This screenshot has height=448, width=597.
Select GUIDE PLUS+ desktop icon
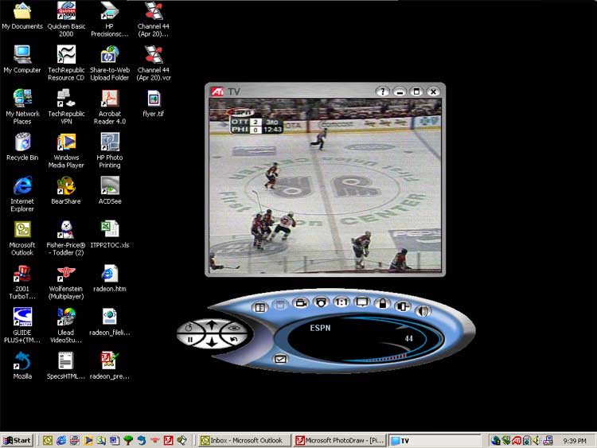pyautogui.click(x=22, y=325)
